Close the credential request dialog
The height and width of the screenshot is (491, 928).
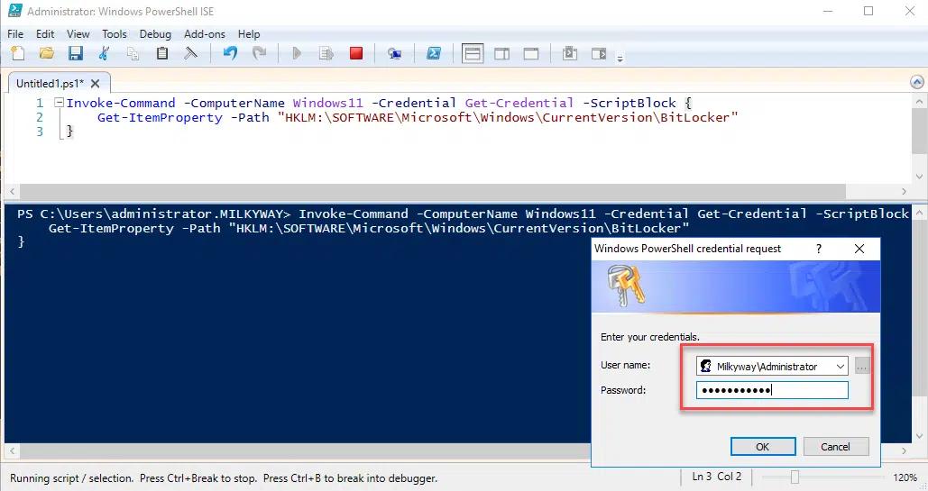point(859,249)
